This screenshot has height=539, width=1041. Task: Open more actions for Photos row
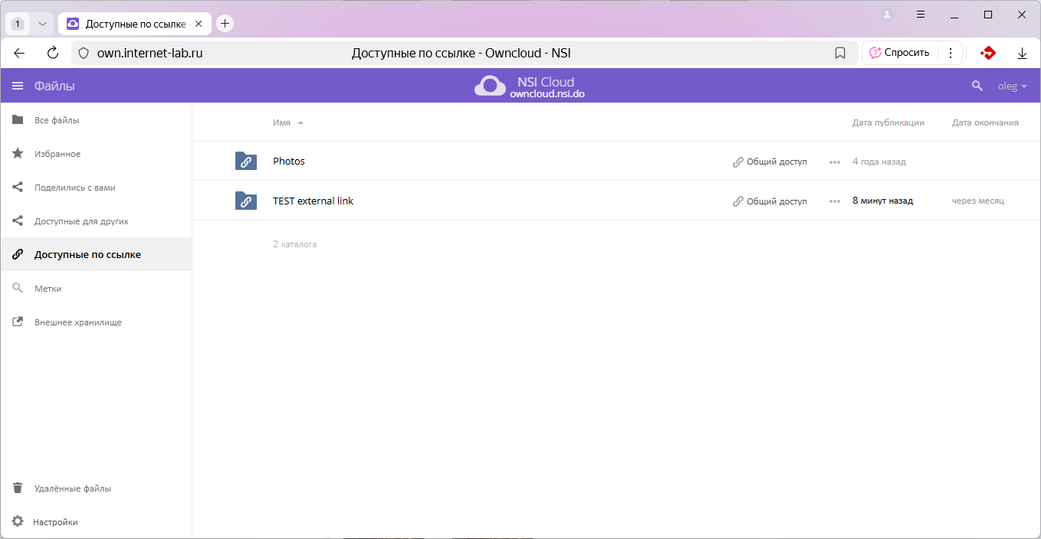pos(835,162)
